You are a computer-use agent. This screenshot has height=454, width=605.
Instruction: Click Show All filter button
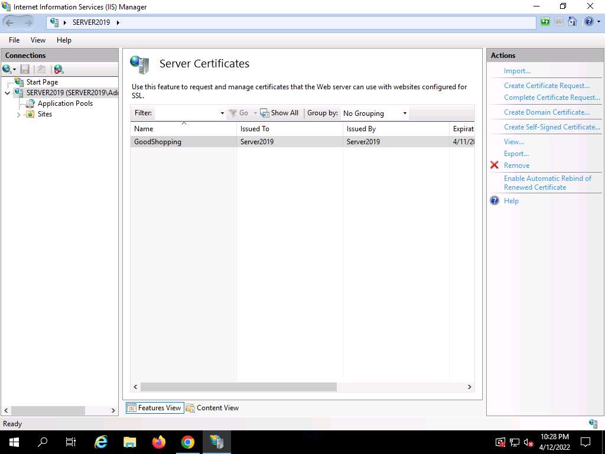(x=279, y=113)
